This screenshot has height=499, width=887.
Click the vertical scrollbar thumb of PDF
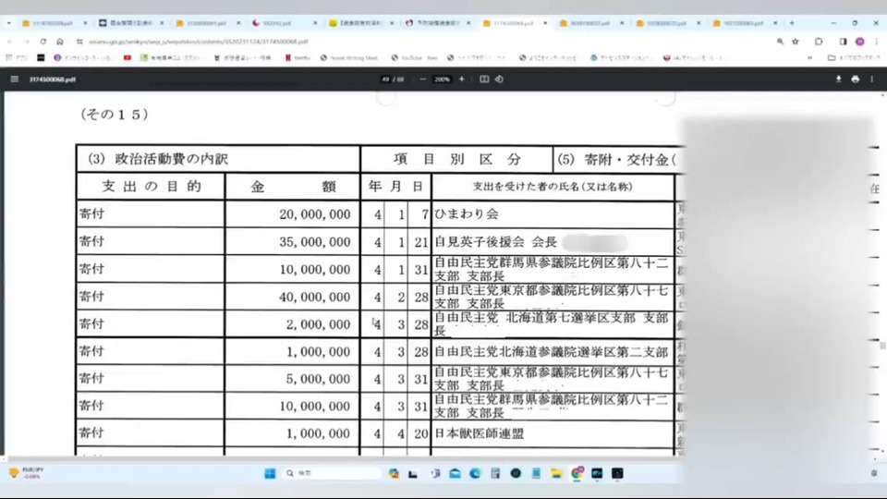tap(881, 346)
